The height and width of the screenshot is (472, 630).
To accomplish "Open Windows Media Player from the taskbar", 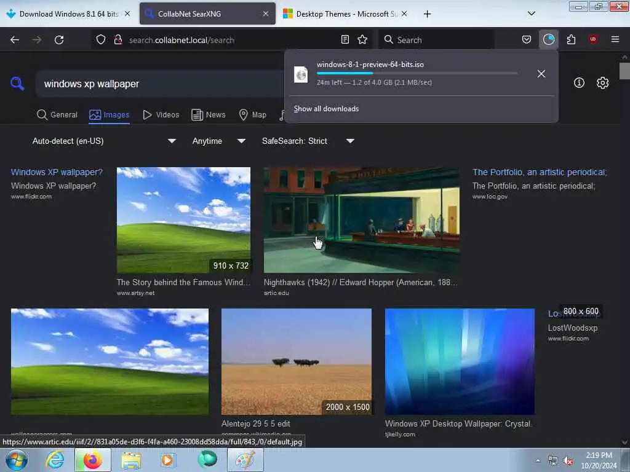I will point(167,460).
